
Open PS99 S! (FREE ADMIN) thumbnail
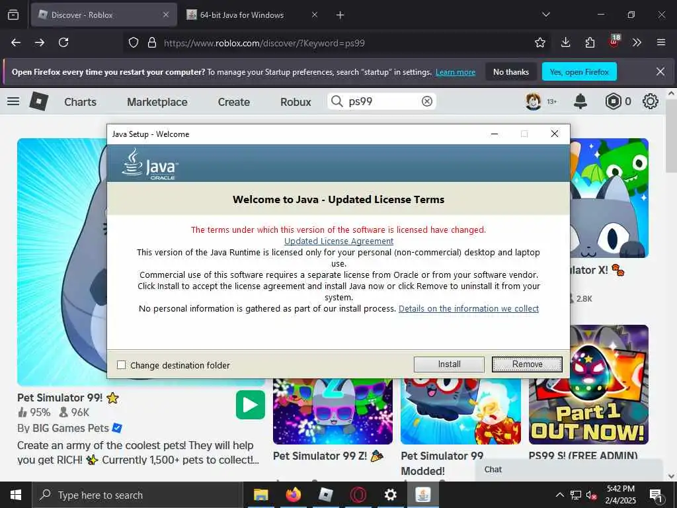click(588, 384)
